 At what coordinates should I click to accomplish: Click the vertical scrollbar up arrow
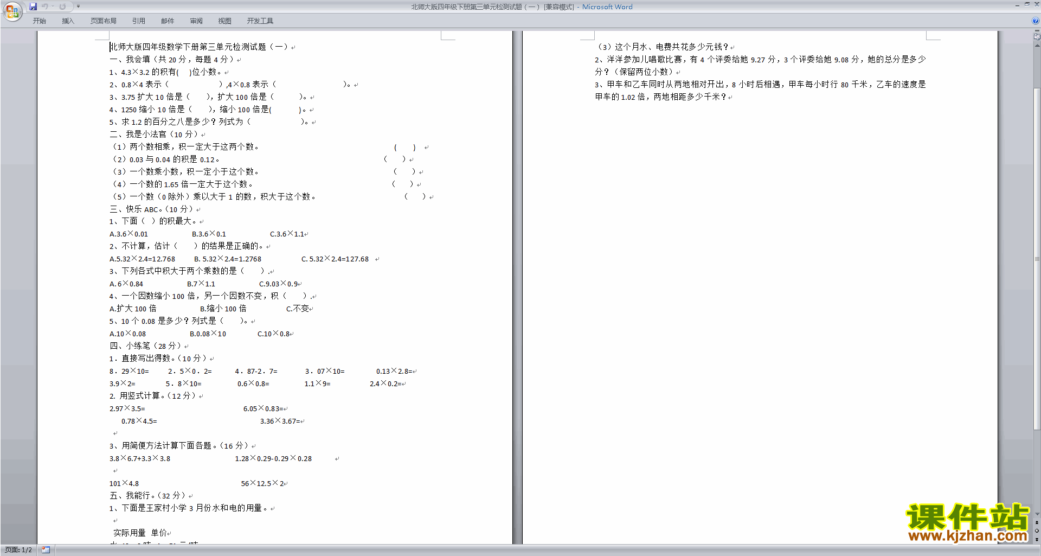pyautogui.click(x=1037, y=46)
